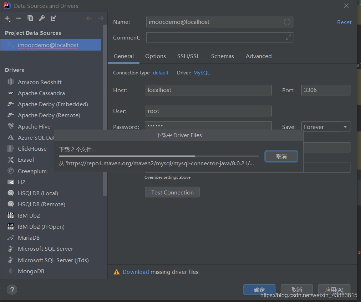This screenshot has width=361, height=302.
Task: Navigate forward with right arrow icon
Action: point(101,18)
